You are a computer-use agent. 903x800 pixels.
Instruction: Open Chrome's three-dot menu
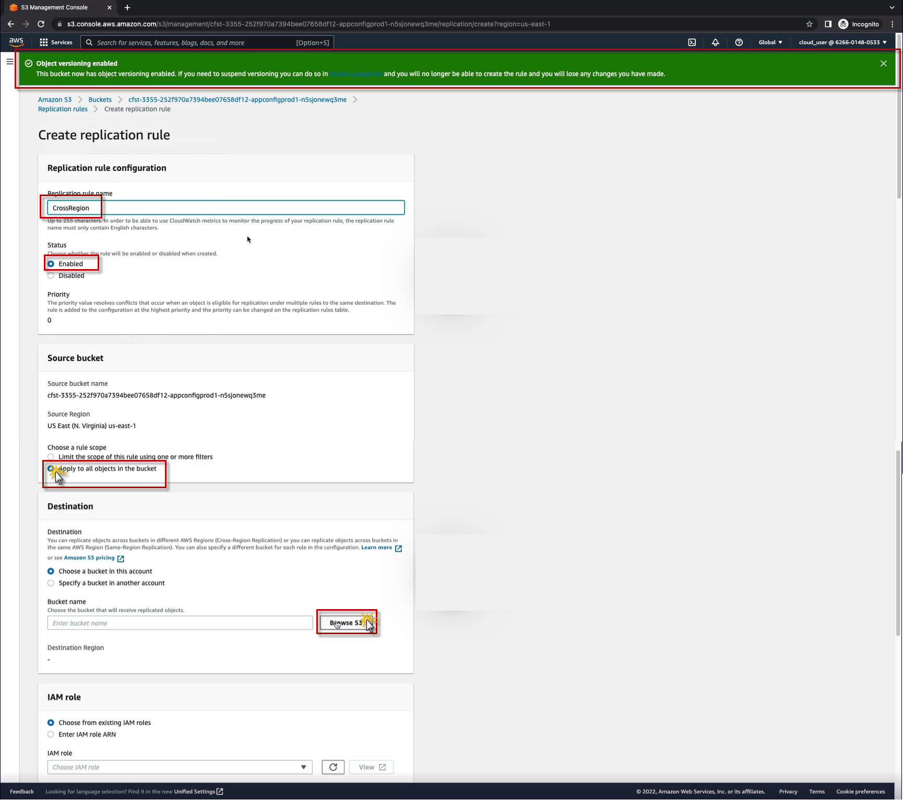point(893,24)
